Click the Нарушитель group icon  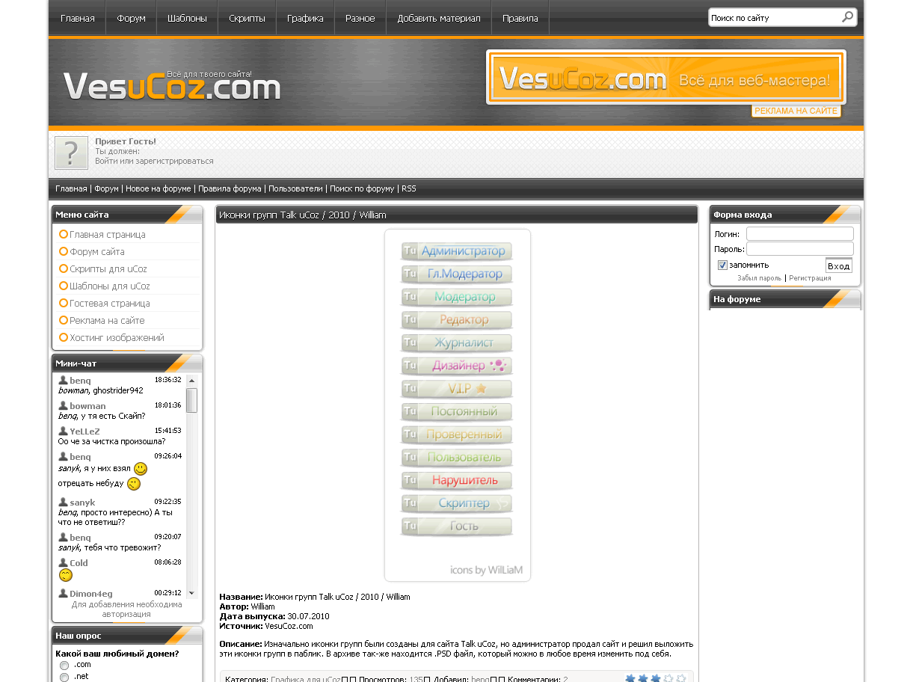tap(457, 480)
